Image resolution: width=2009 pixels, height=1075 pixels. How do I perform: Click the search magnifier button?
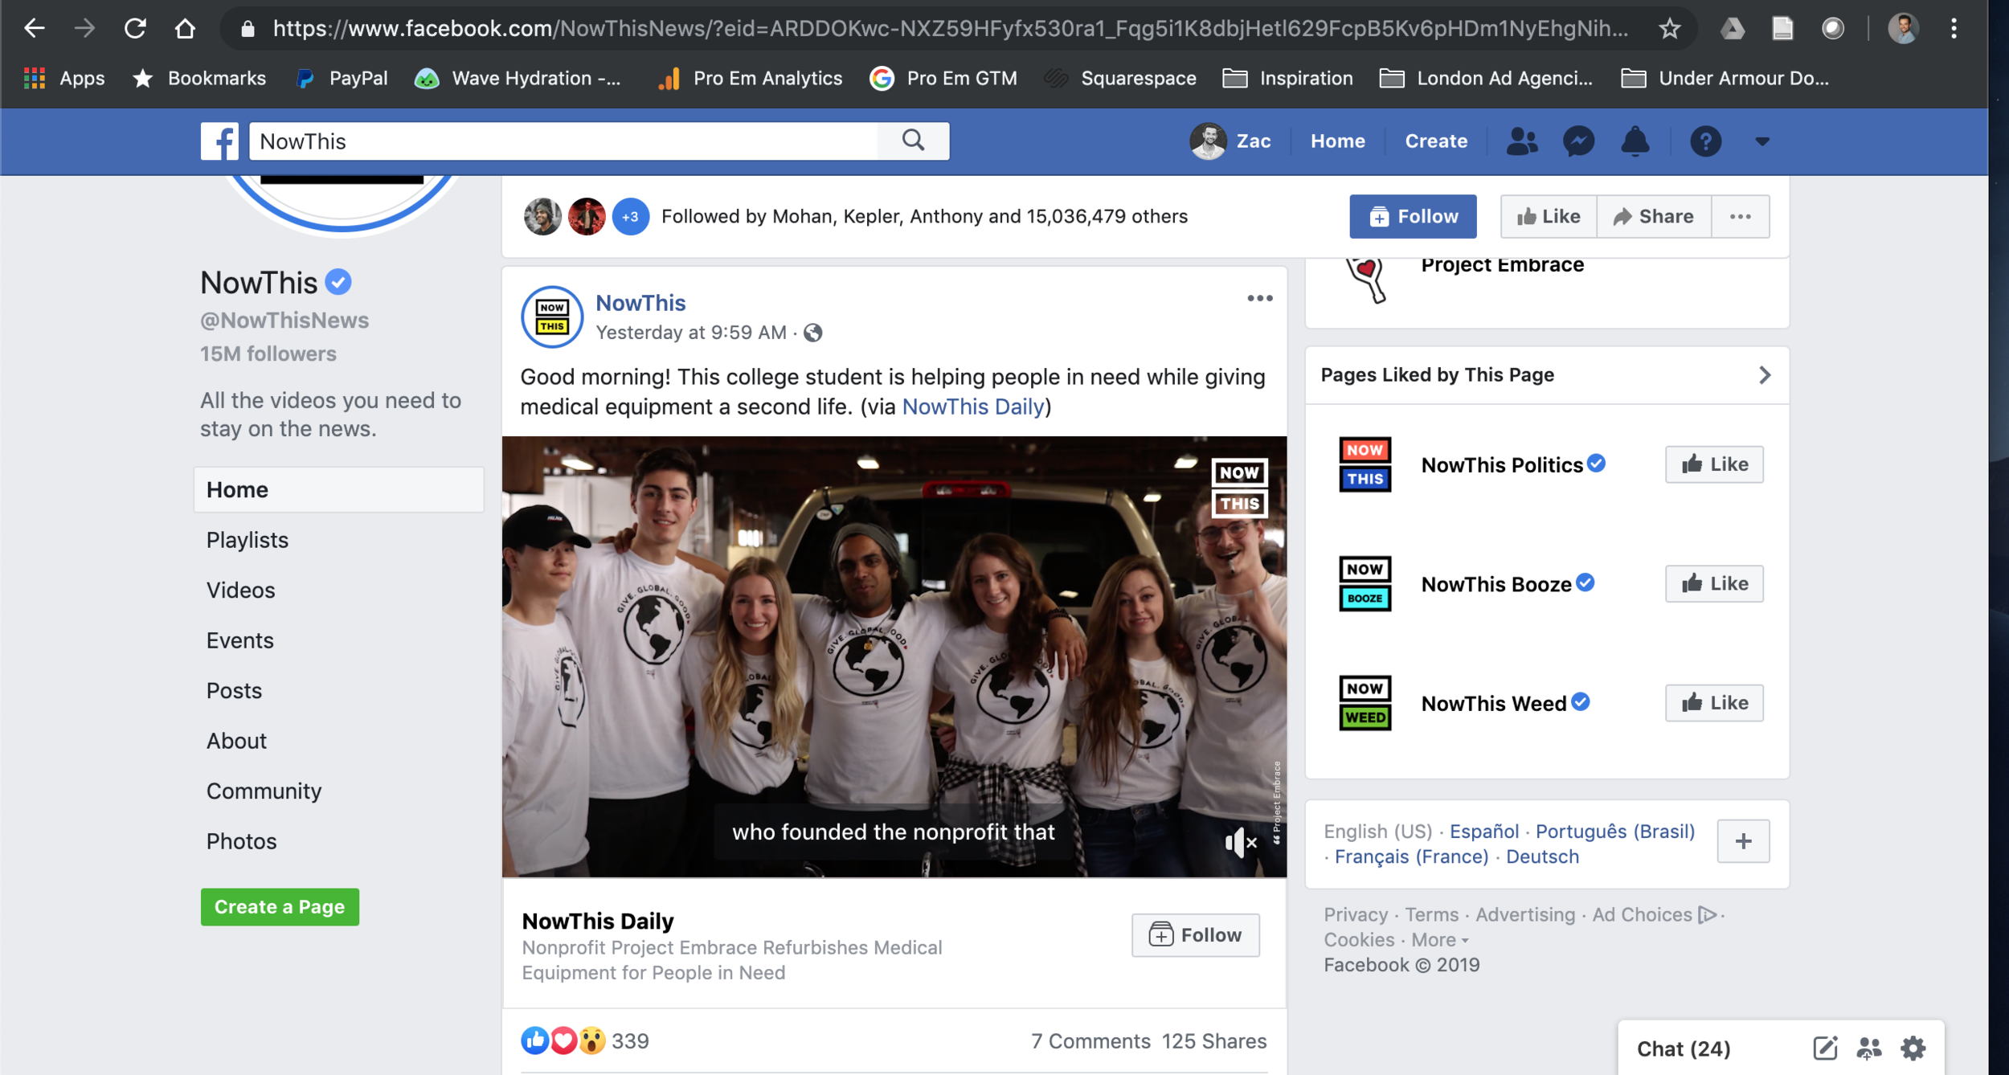[x=913, y=141]
